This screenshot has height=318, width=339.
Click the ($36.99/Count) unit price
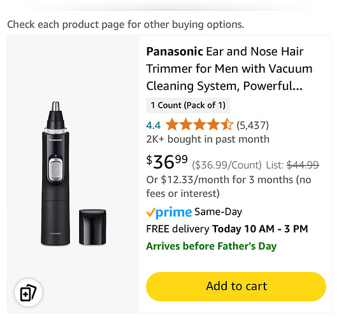point(227,165)
